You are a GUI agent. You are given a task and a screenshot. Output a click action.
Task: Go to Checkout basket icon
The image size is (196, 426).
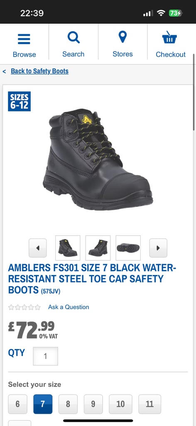(170, 37)
